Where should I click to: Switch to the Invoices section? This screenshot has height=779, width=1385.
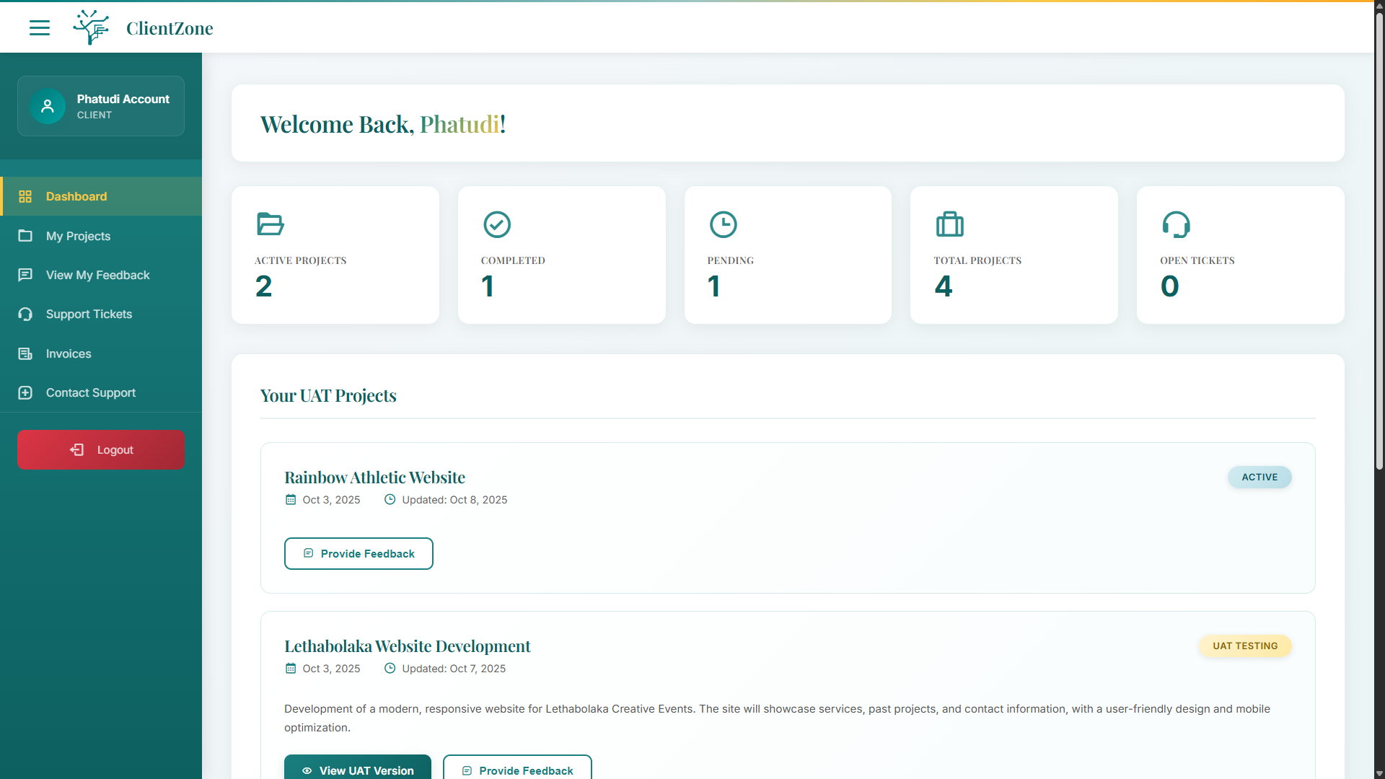coord(74,353)
